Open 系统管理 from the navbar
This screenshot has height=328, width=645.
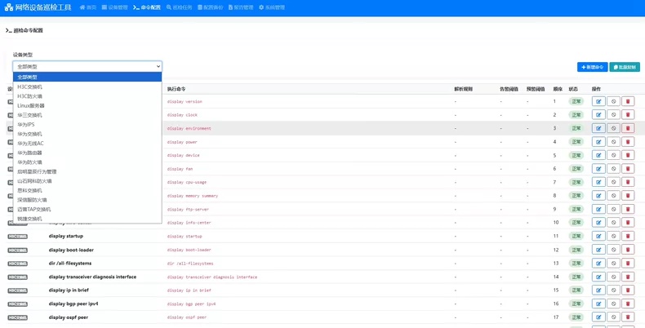(272, 7)
